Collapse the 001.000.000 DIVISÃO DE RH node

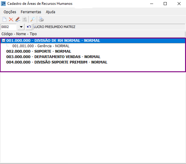4,41
